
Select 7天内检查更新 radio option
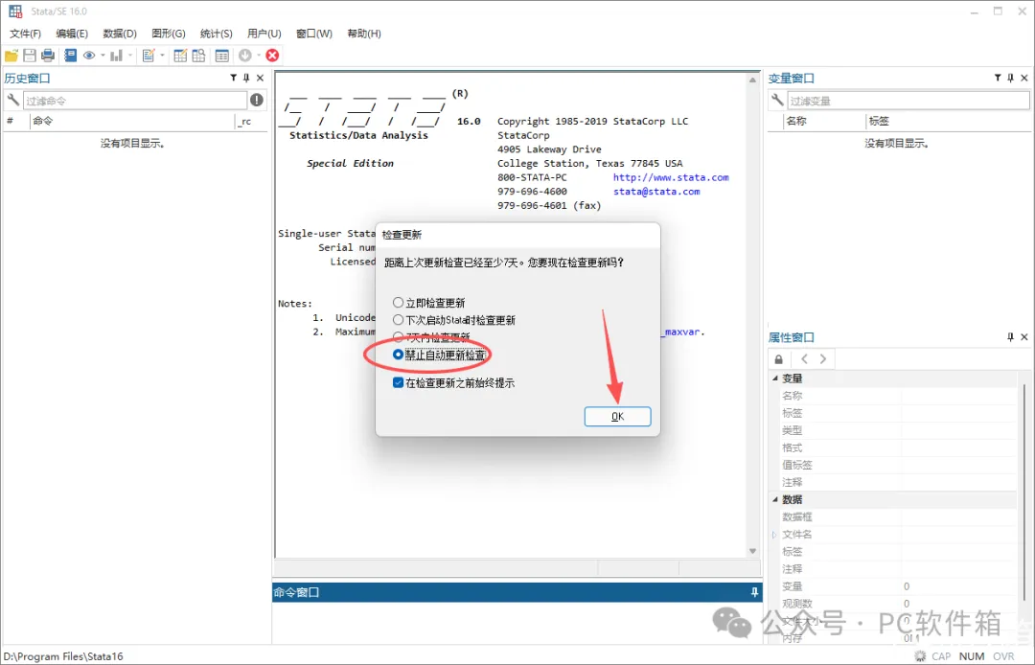pos(398,337)
